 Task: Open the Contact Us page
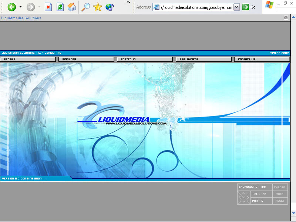[x=262, y=59]
